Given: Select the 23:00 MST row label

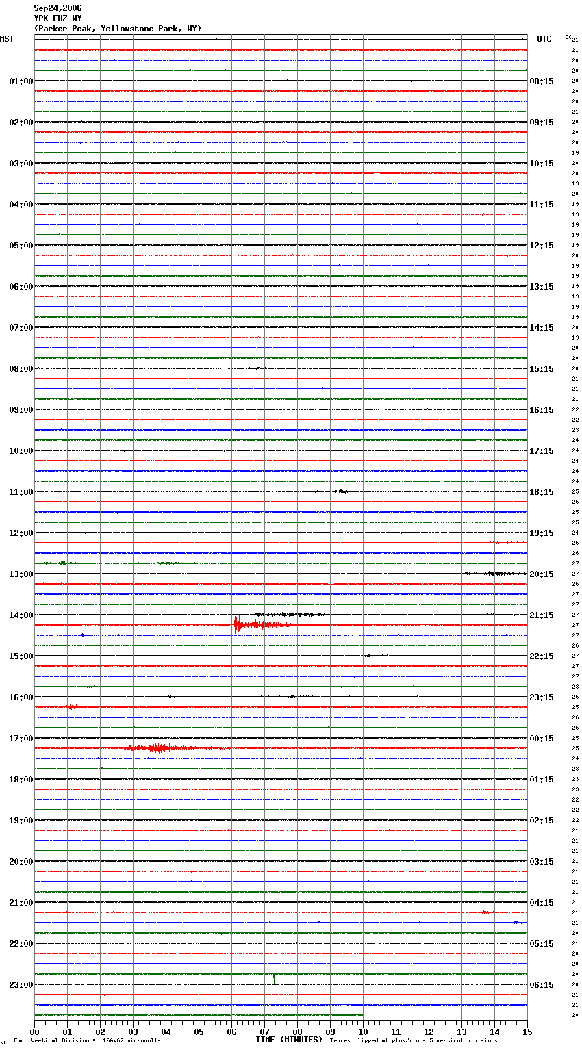Looking at the screenshot, I should point(21,985).
